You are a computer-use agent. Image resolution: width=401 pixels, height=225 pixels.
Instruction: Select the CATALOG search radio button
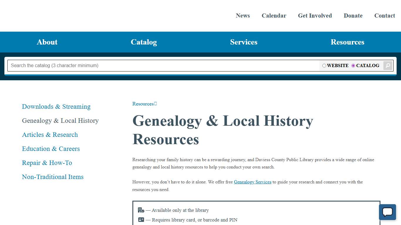point(353,66)
